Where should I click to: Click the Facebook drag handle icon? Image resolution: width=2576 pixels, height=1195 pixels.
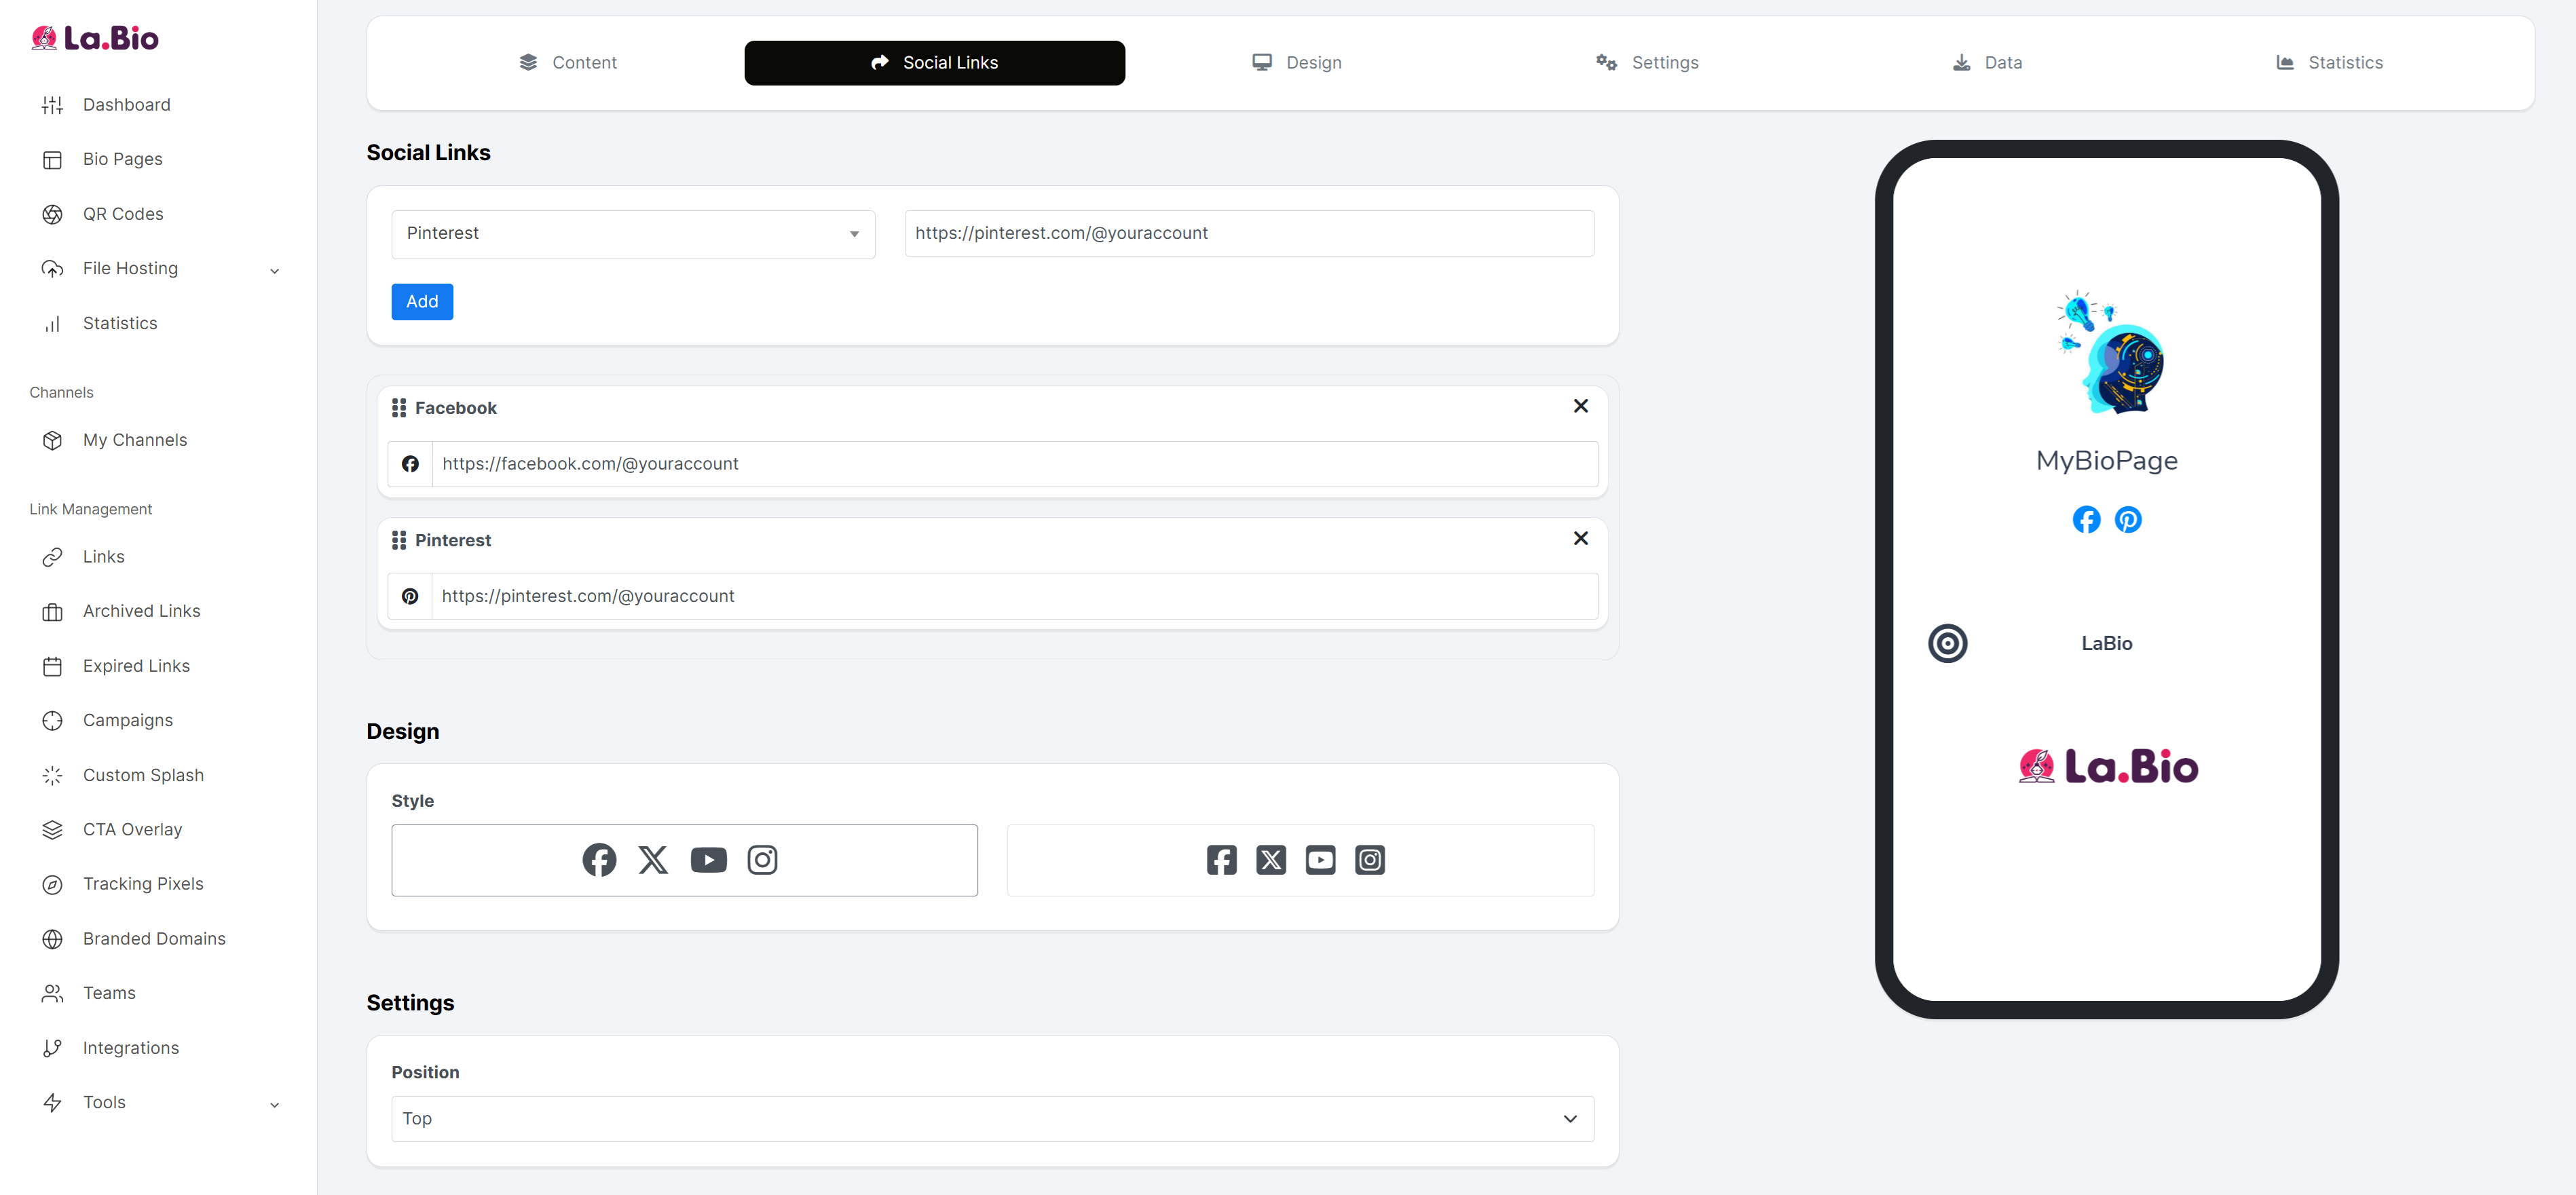[x=399, y=408]
